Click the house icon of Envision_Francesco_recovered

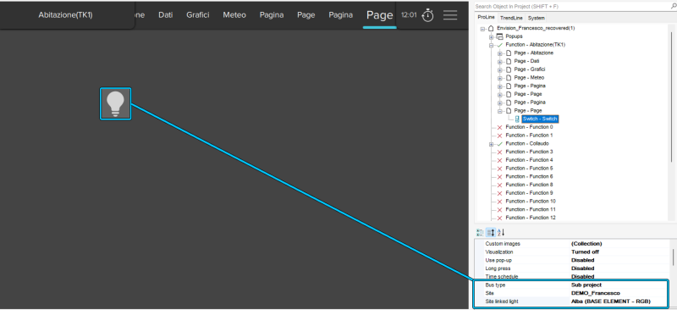click(x=491, y=28)
